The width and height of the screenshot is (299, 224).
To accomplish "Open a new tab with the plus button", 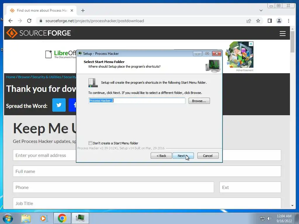I will click(x=83, y=10).
